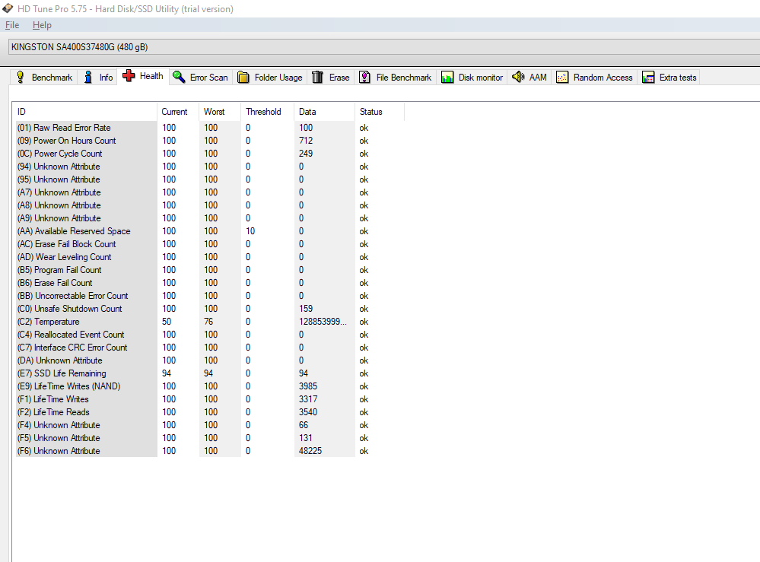Select the Available Reserved Space row

209,231
